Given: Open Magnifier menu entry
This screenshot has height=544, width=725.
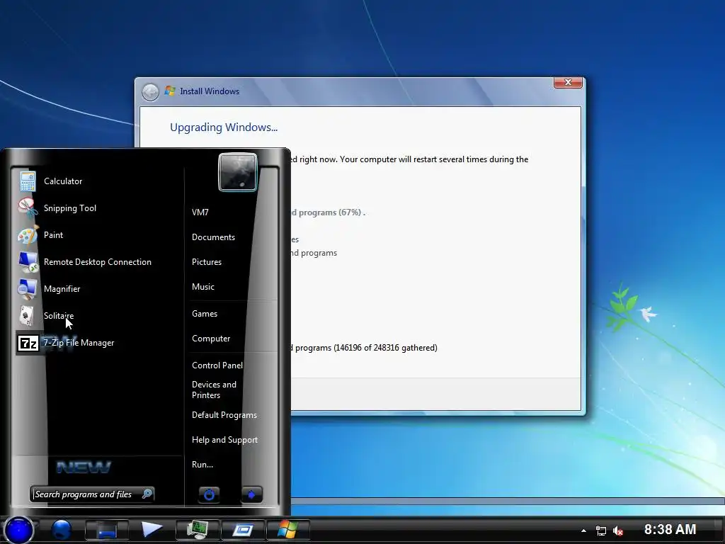Looking at the screenshot, I should pyautogui.click(x=99, y=289).
